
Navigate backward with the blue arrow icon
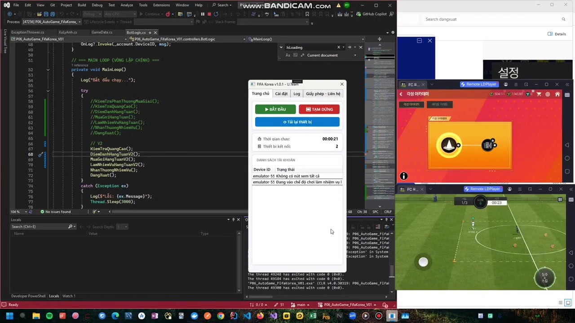(x=9, y=14)
